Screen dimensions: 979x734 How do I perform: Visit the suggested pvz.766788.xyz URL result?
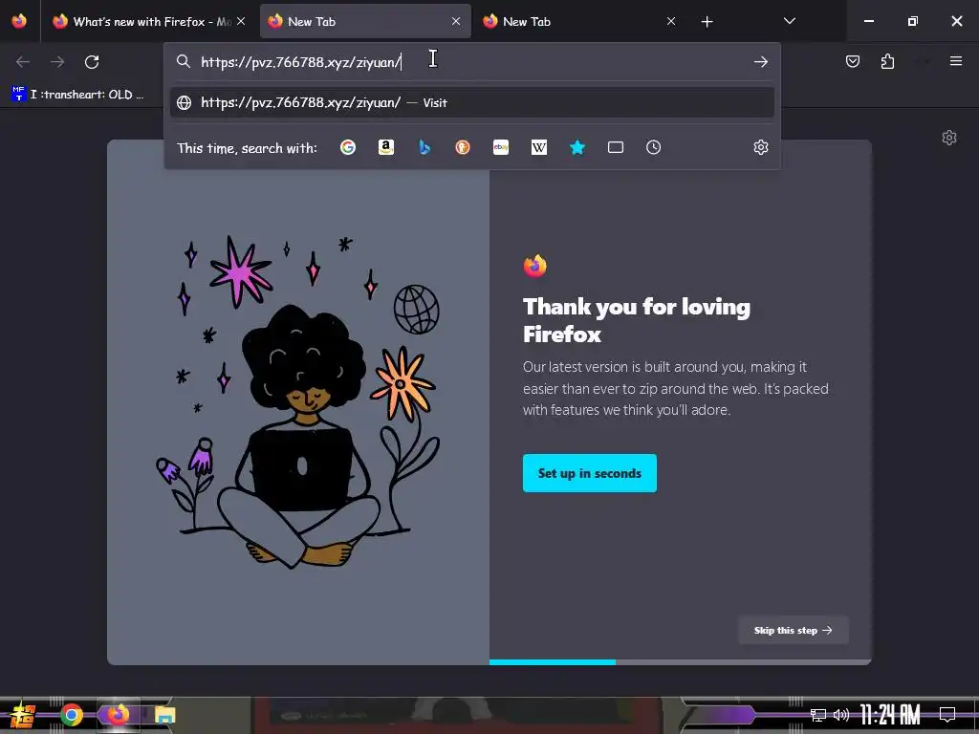pos(472,102)
